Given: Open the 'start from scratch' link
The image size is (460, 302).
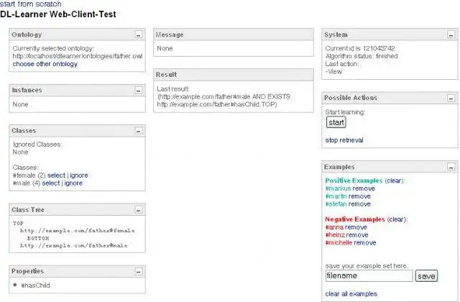Looking at the screenshot, I should (31, 4).
